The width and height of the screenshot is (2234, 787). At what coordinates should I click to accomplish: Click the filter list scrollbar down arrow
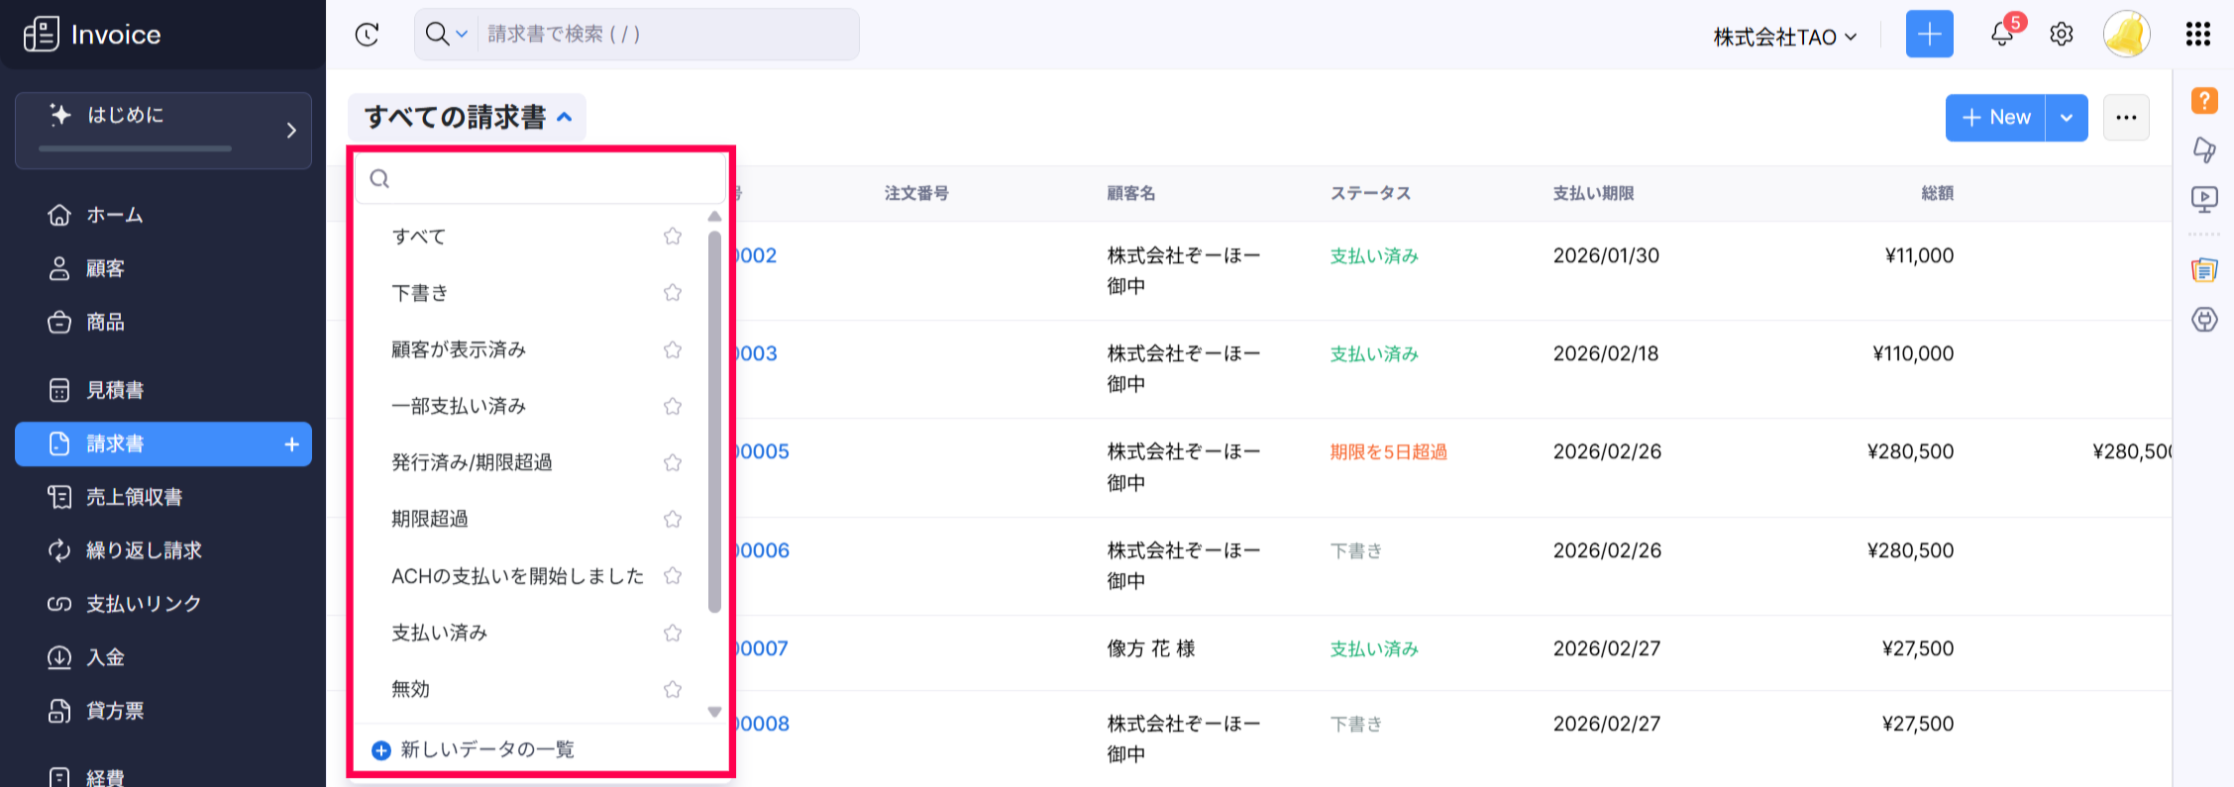coord(714,712)
